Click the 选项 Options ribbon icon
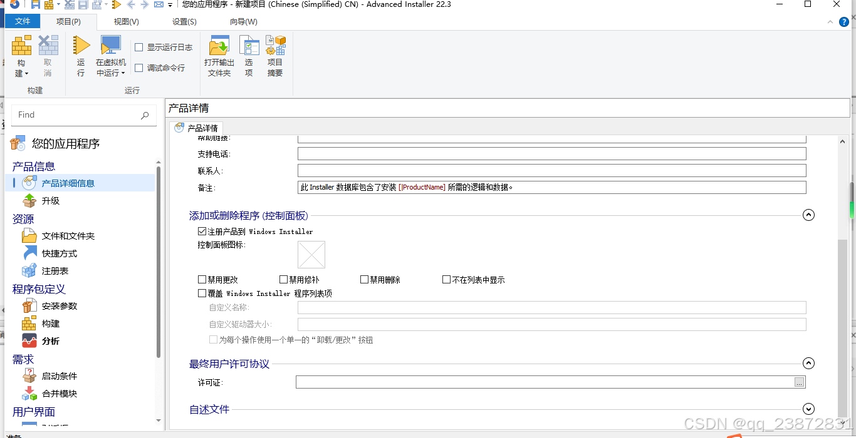This screenshot has width=856, height=438. click(x=249, y=46)
